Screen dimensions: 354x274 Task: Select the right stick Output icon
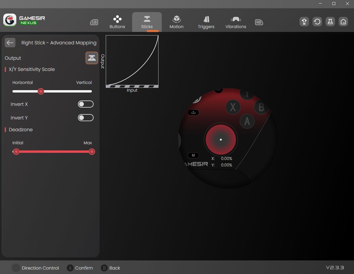point(92,58)
